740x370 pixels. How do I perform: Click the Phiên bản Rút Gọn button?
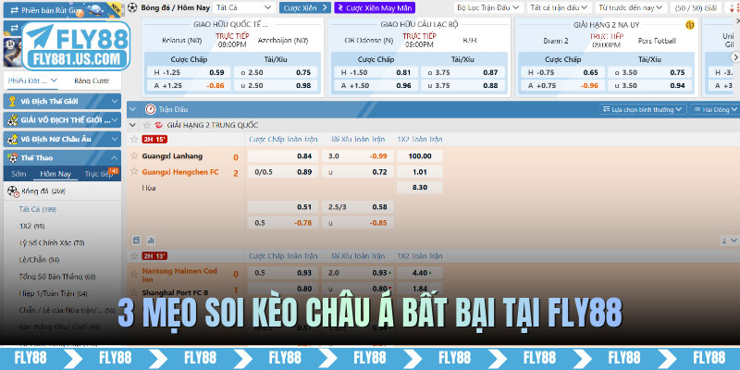[x=62, y=9]
